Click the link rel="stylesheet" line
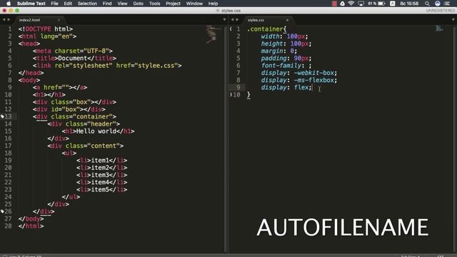This screenshot has width=457, height=257. 107,66
